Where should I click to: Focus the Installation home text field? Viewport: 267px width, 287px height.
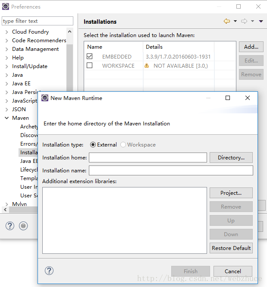[148, 158]
